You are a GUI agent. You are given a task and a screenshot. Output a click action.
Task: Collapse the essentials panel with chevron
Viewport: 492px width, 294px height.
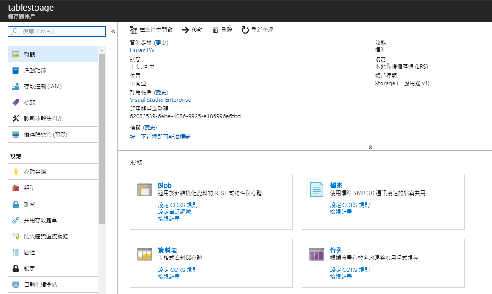pos(370,147)
